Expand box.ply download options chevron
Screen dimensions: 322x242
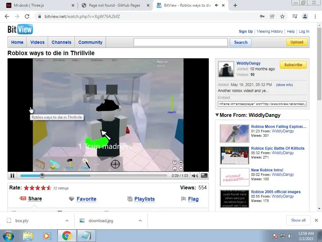click(67, 221)
